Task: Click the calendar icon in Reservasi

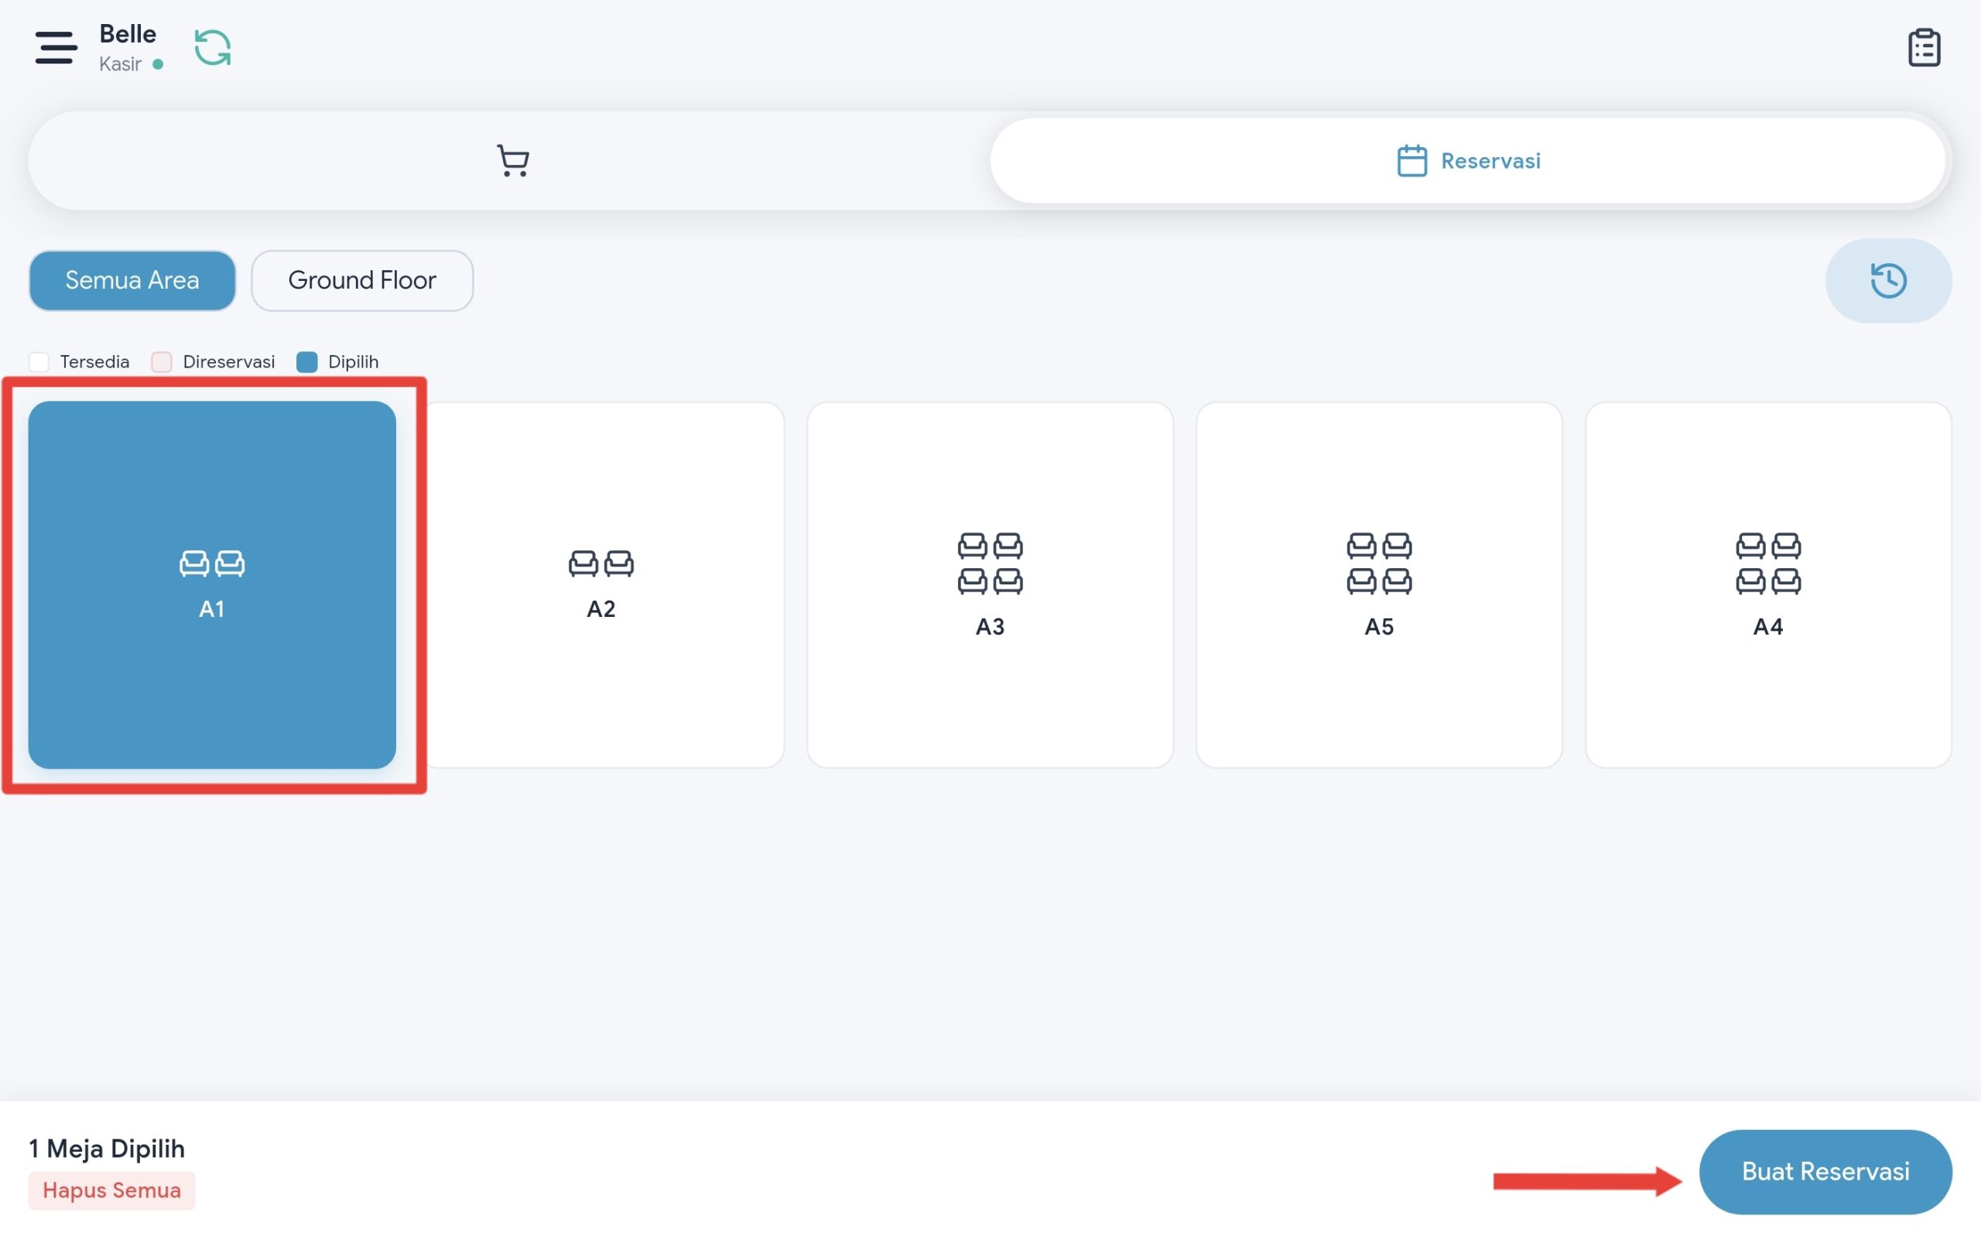Action: (1411, 160)
